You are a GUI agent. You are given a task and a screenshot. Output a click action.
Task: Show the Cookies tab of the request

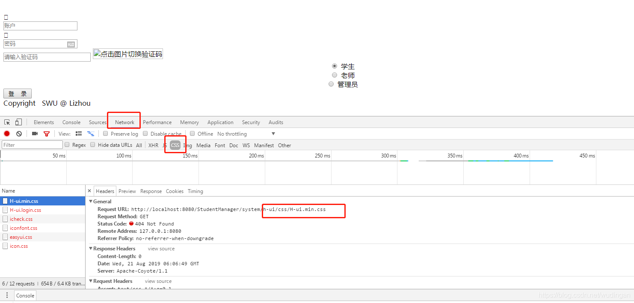coord(175,191)
